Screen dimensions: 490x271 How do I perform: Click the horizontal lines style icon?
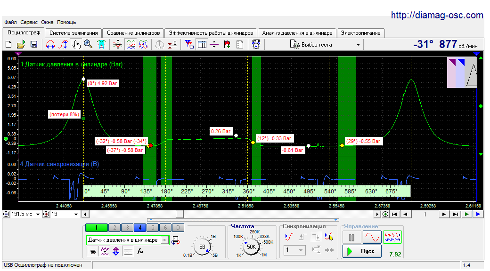click(128, 251)
